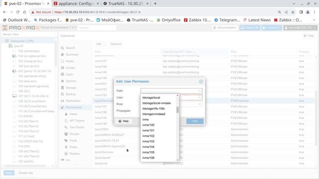The height and width of the screenshot is (179, 319).
Task: Pick /vms/103 from the path list
Action: point(159,141)
